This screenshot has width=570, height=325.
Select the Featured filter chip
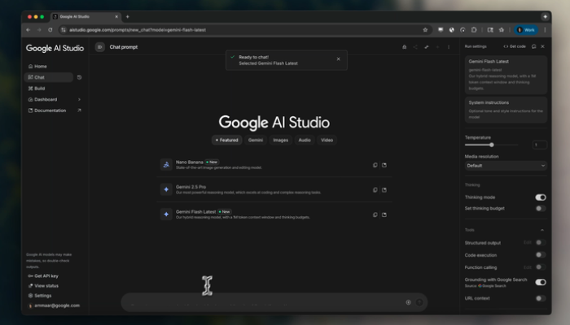click(227, 140)
